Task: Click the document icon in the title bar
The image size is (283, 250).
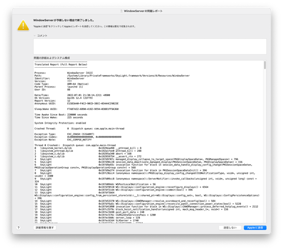Action: click(121, 11)
